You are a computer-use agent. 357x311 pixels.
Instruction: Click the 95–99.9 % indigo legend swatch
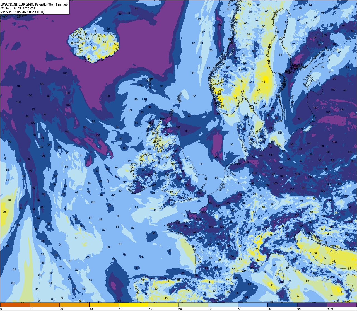click(x=312, y=305)
